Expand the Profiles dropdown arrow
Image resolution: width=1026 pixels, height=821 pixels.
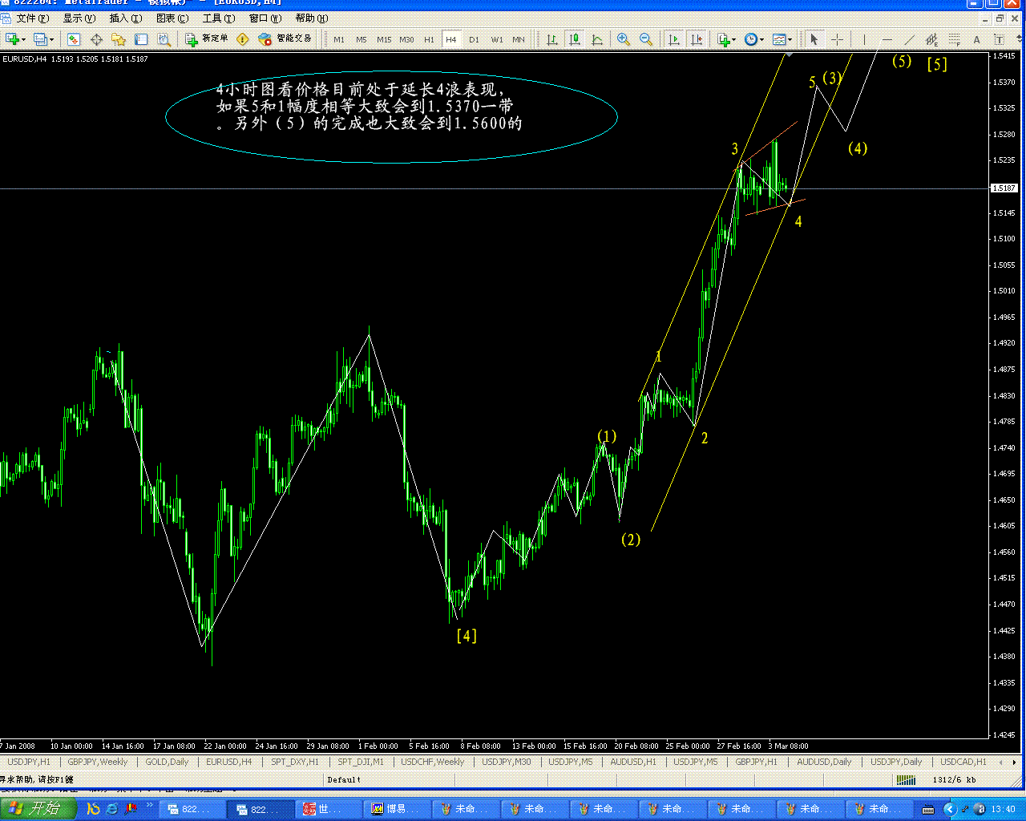pyautogui.click(x=52, y=39)
